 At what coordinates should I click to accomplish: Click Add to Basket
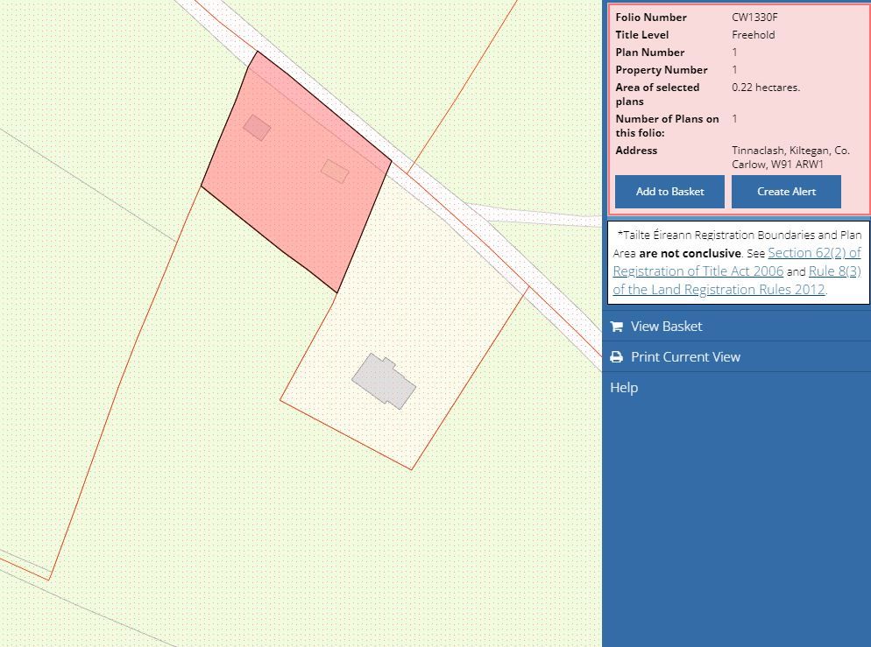point(669,191)
